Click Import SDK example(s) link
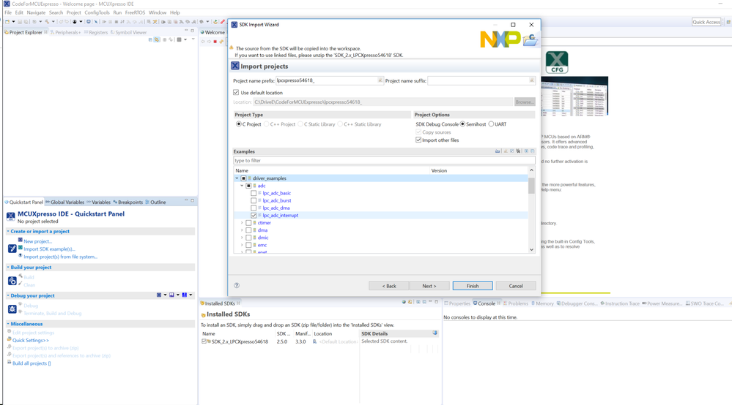732x405 pixels. (x=49, y=249)
